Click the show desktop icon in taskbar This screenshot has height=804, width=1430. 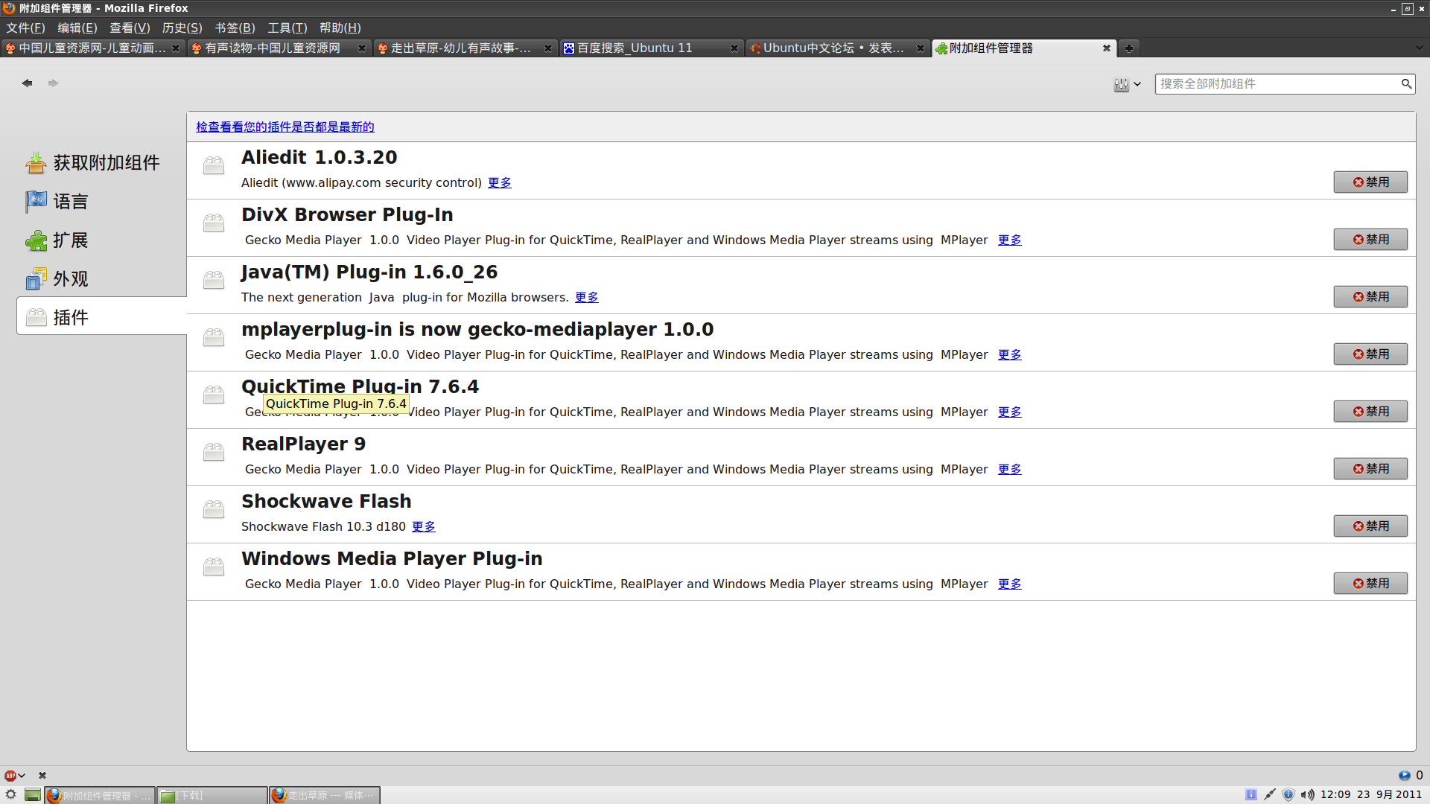(x=32, y=795)
